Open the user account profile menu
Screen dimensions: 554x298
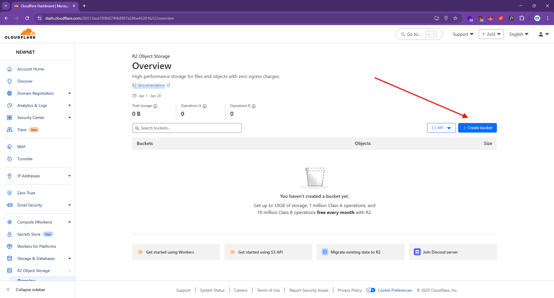tap(544, 34)
